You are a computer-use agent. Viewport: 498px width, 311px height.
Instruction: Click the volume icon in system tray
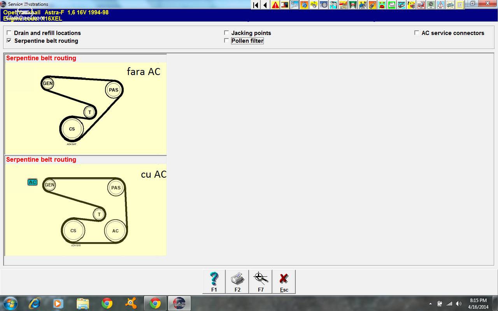point(459,304)
